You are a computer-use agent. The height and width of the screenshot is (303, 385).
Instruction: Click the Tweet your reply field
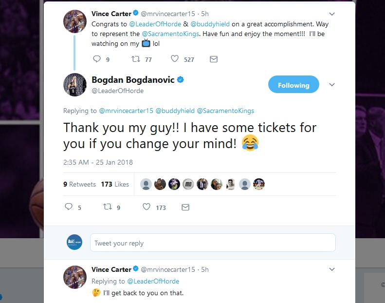tap(213, 243)
